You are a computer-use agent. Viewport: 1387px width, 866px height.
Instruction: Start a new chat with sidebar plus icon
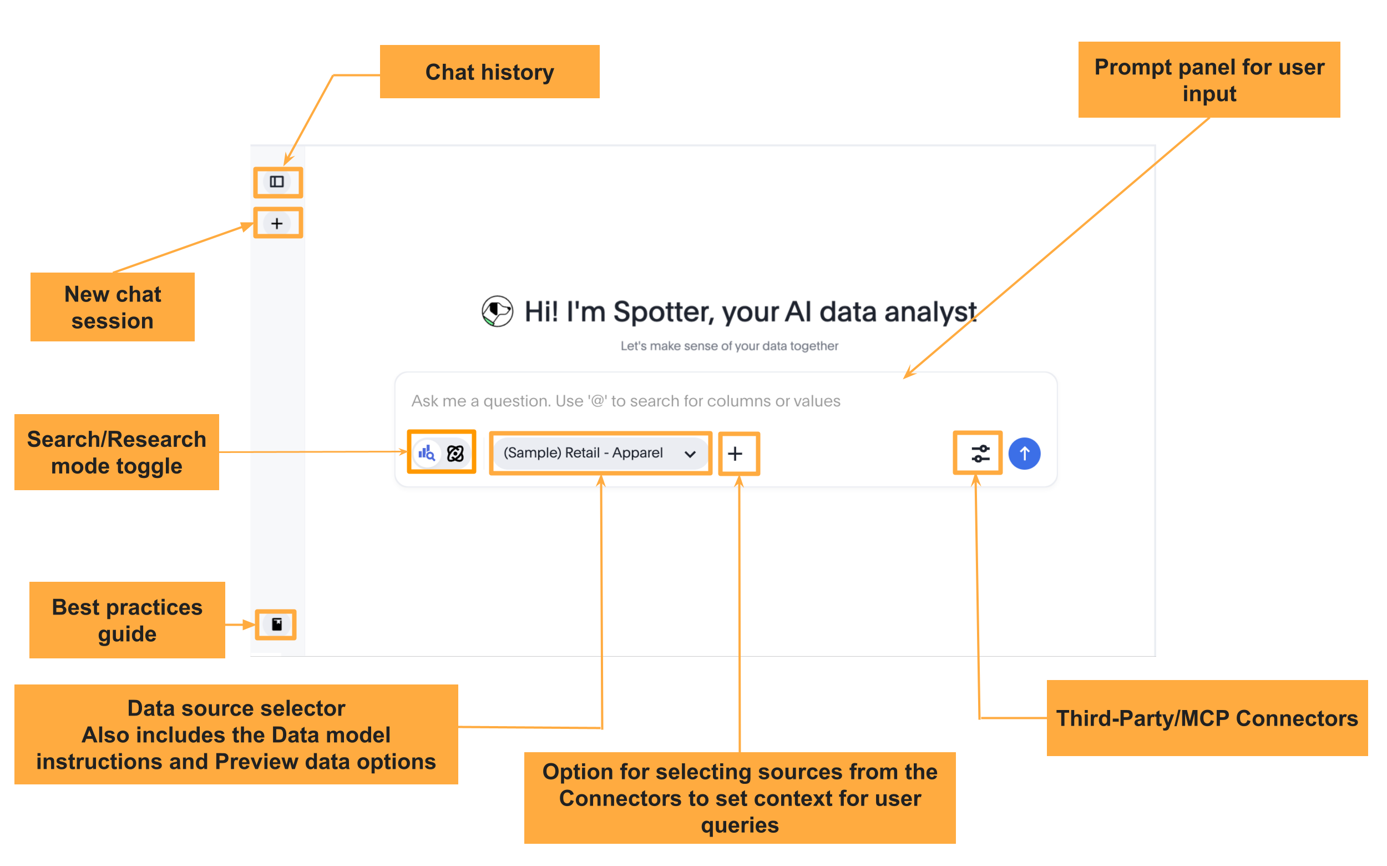[x=277, y=223]
